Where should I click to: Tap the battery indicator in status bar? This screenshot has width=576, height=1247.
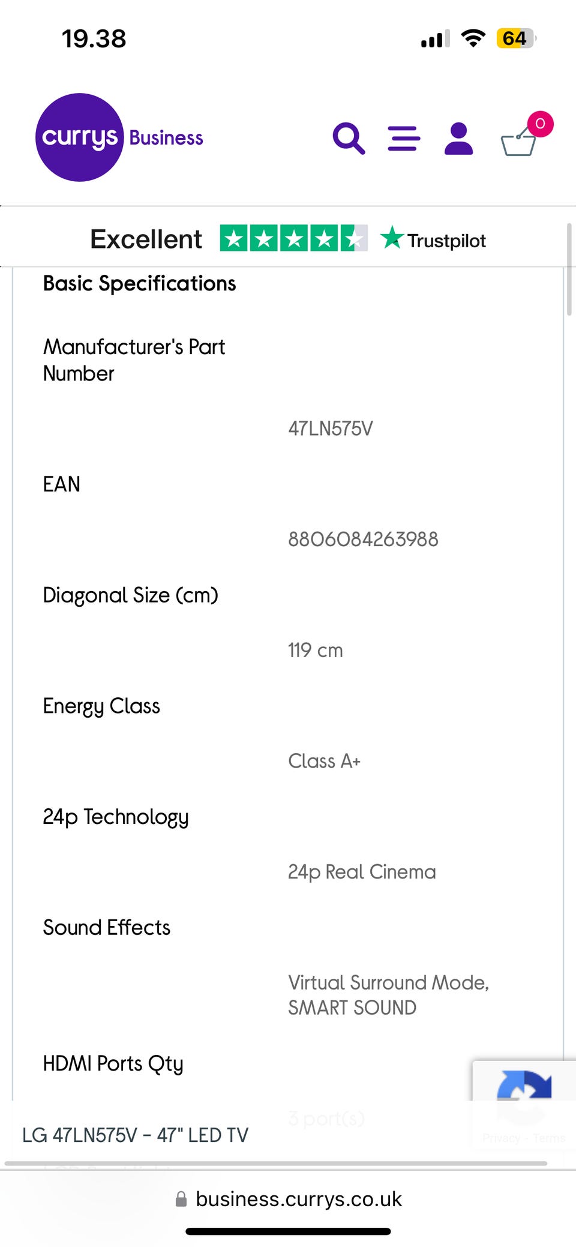[515, 39]
